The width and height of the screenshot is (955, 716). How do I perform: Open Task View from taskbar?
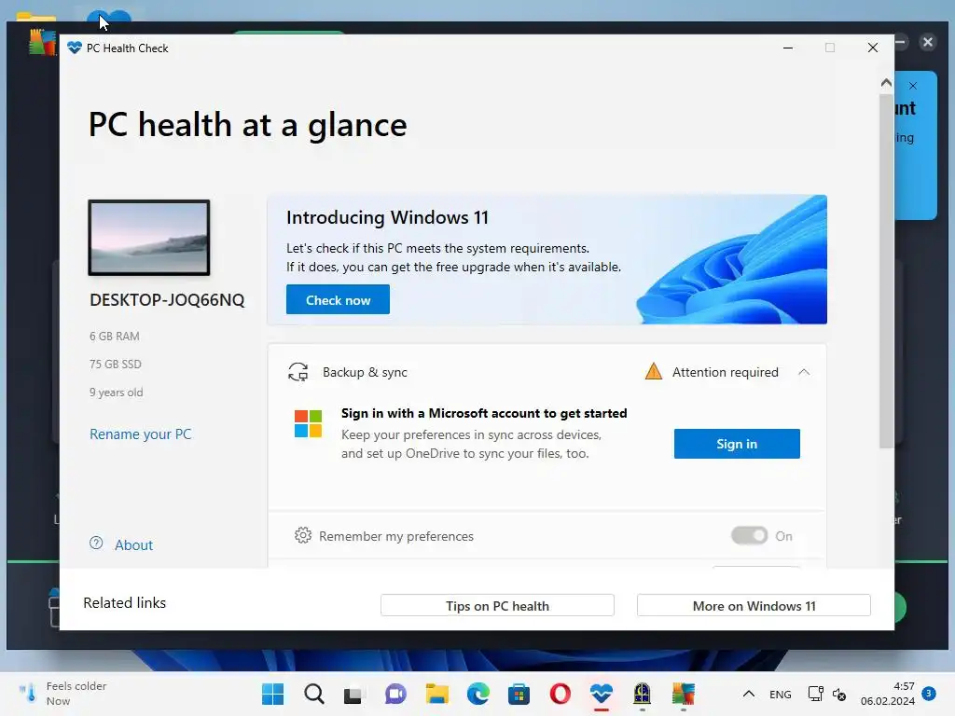[x=353, y=695]
